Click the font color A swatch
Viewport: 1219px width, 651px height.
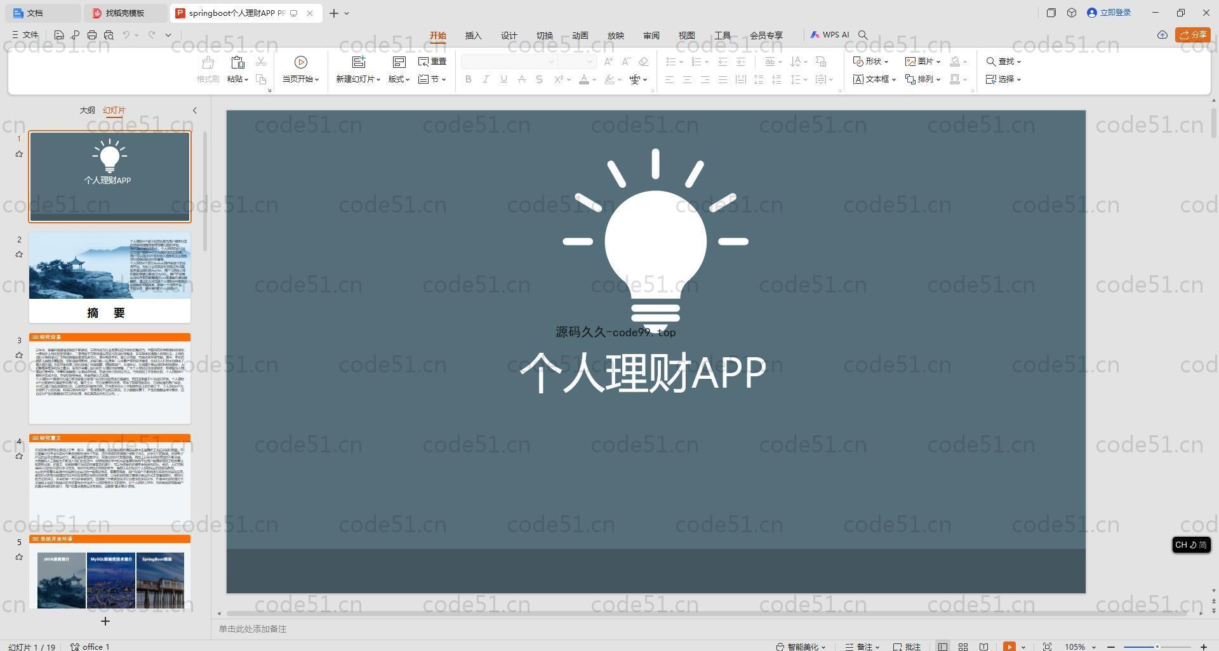click(x=584, y=79)
